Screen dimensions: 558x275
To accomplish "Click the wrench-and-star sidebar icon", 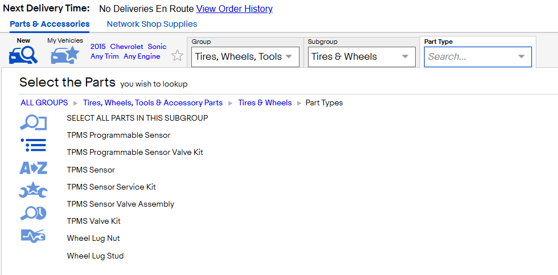I will point(33,190).
